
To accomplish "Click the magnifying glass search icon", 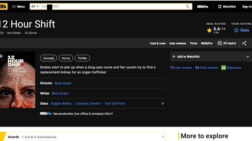I will (187, 7).
